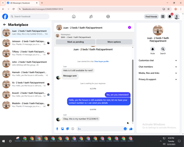This screenshot has height=147, width=184.
Task: Choose the GIF icon in composer
Action: (x=73, y=129)
